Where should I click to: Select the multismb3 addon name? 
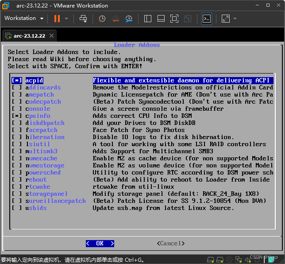[42, 151]
